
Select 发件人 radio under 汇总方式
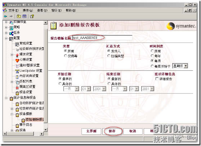point(109,51)
